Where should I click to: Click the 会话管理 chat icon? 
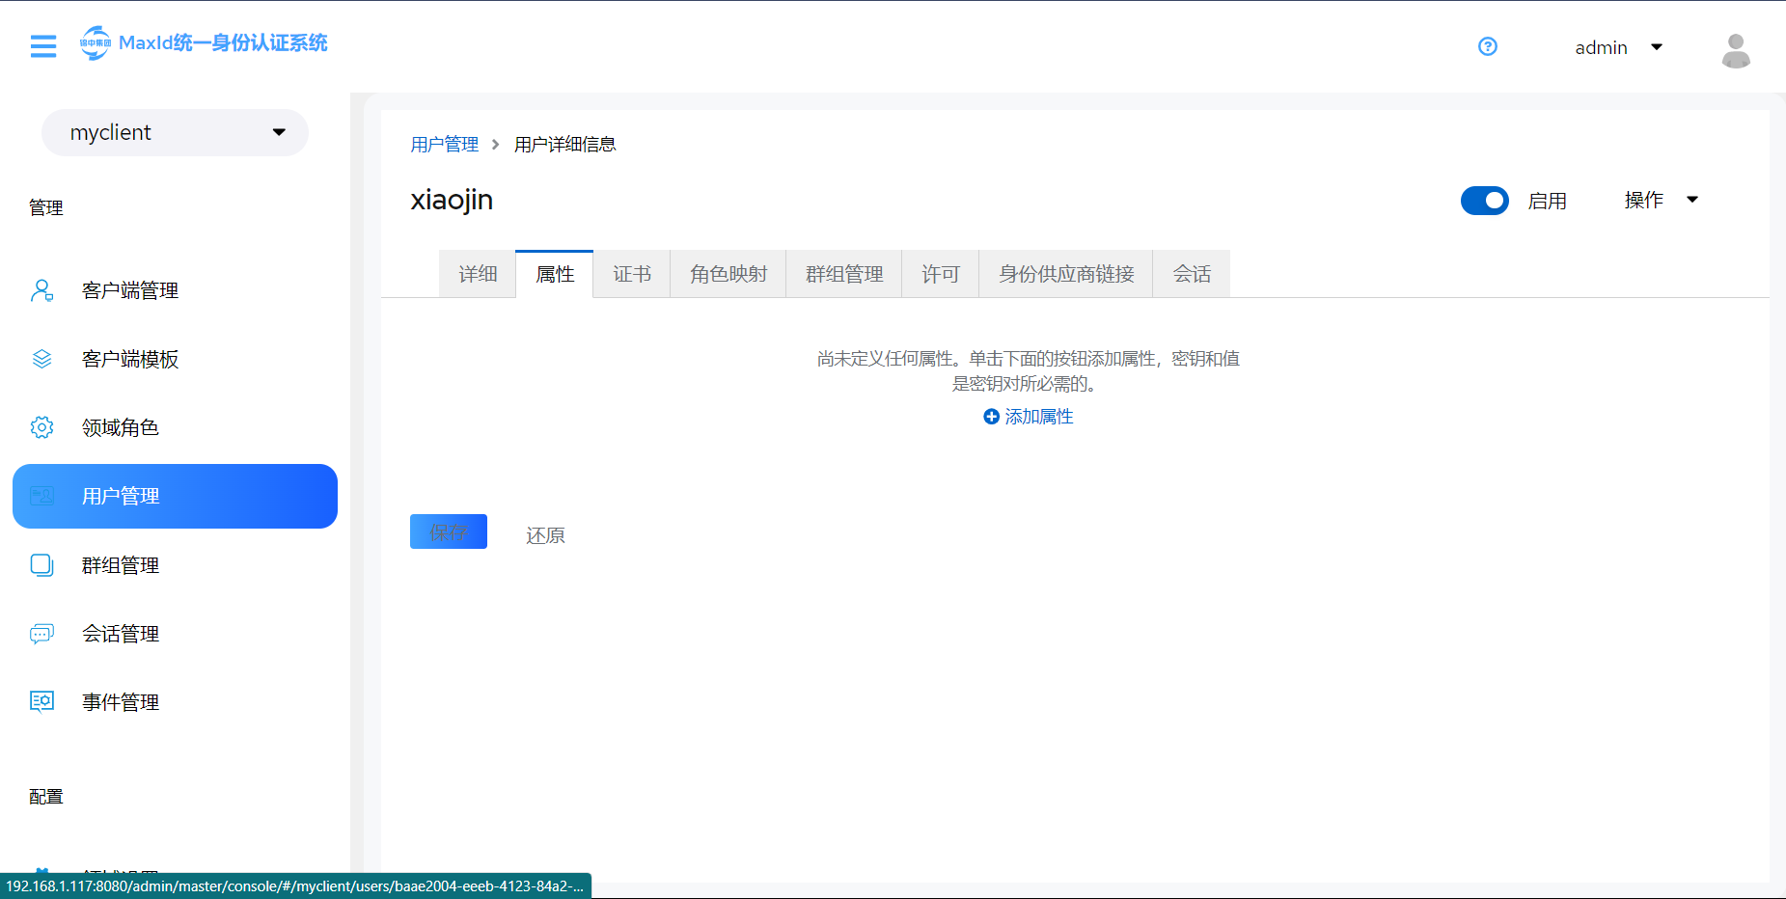tap(41, 634)
